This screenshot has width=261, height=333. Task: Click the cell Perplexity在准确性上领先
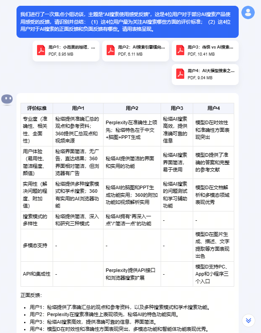(x=132, y=130)
